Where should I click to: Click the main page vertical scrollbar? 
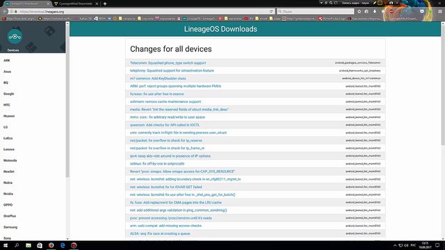[443, 86]
